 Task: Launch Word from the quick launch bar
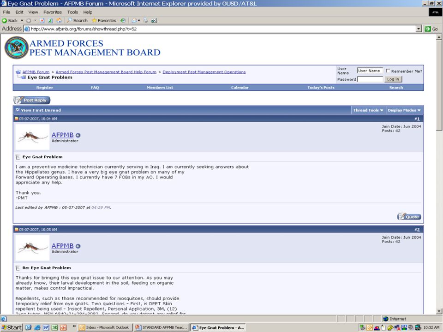click(46, 327)
